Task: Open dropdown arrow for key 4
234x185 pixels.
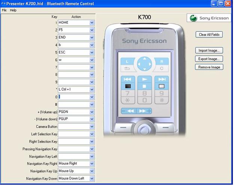Action: [92, 45]
